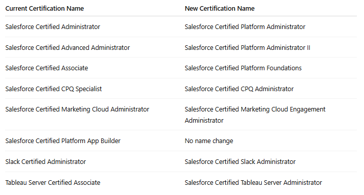Click the 'New Certification Name' column header
Viewport: 364px width, 195px height.
tap(220, 9)
